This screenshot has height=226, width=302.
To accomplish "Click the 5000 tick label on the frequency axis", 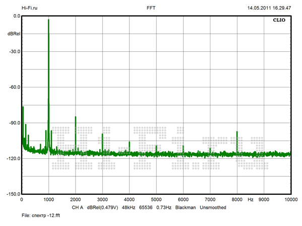I will click(156, 199).
